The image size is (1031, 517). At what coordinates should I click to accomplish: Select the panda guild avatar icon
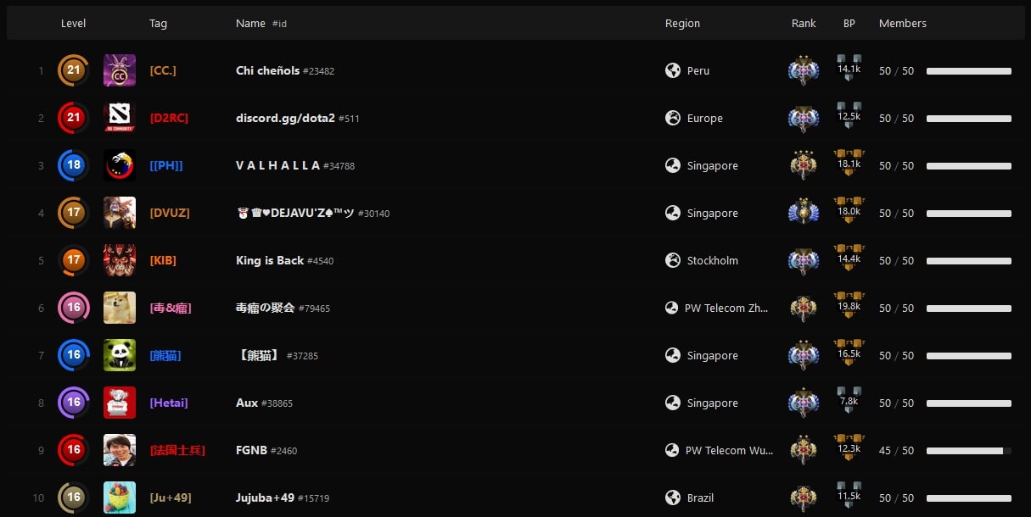[x=119, y=355]
